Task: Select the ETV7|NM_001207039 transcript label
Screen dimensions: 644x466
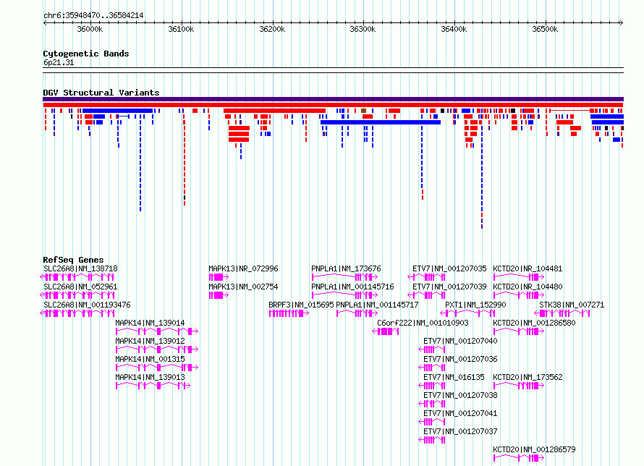Action: (449, 287)
